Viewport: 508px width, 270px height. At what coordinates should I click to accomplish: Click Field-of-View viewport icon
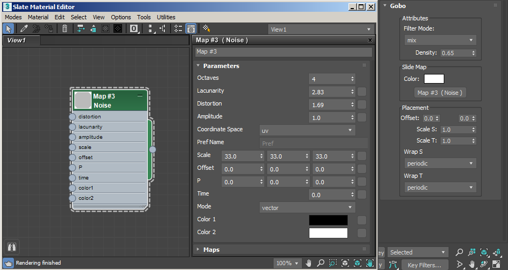coord(459,264)
